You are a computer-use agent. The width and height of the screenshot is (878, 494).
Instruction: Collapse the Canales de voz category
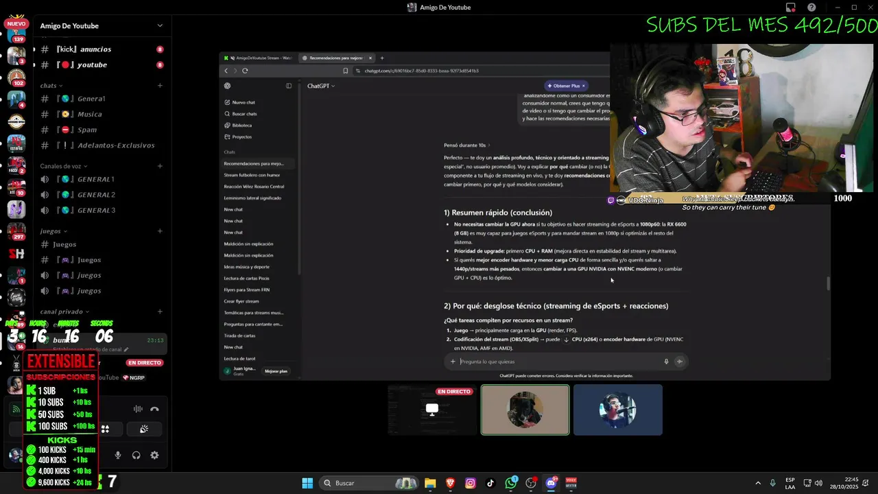[x=64, y=166]
